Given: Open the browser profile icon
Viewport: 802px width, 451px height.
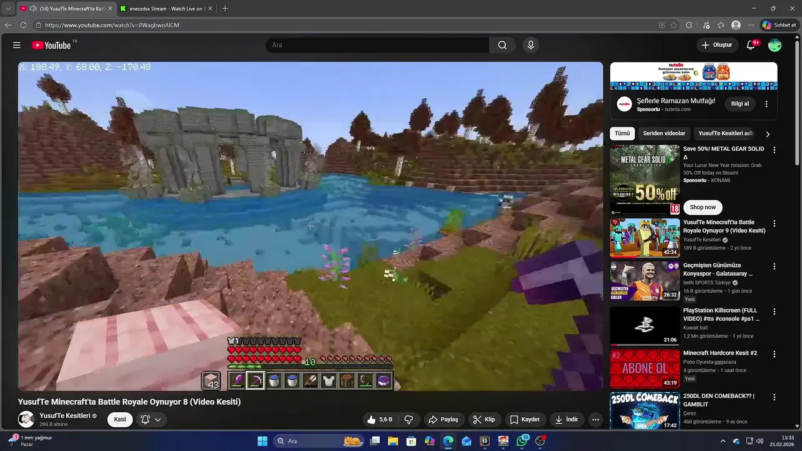Looking at the screenshot, I should coord(736,25).
